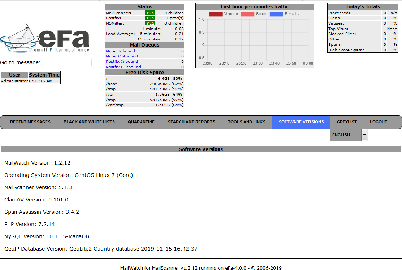This screenshot has width=402, height=270.
Task: Click the eFa email Filter appliance logo
Action: click(45, 36)
